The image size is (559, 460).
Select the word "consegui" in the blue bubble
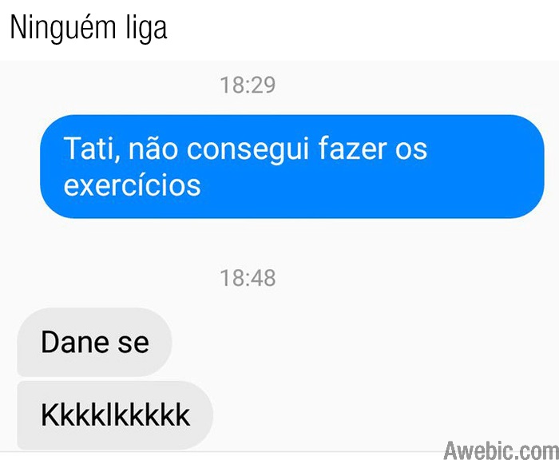248,149
